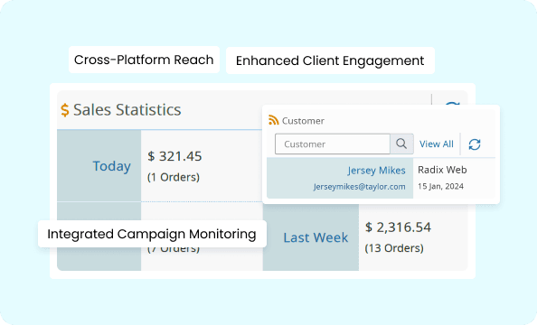Viewport: 537px width, 325px height.
Task: Click the Enhanced Client Engagement tag
Action: tap(330, 60)
